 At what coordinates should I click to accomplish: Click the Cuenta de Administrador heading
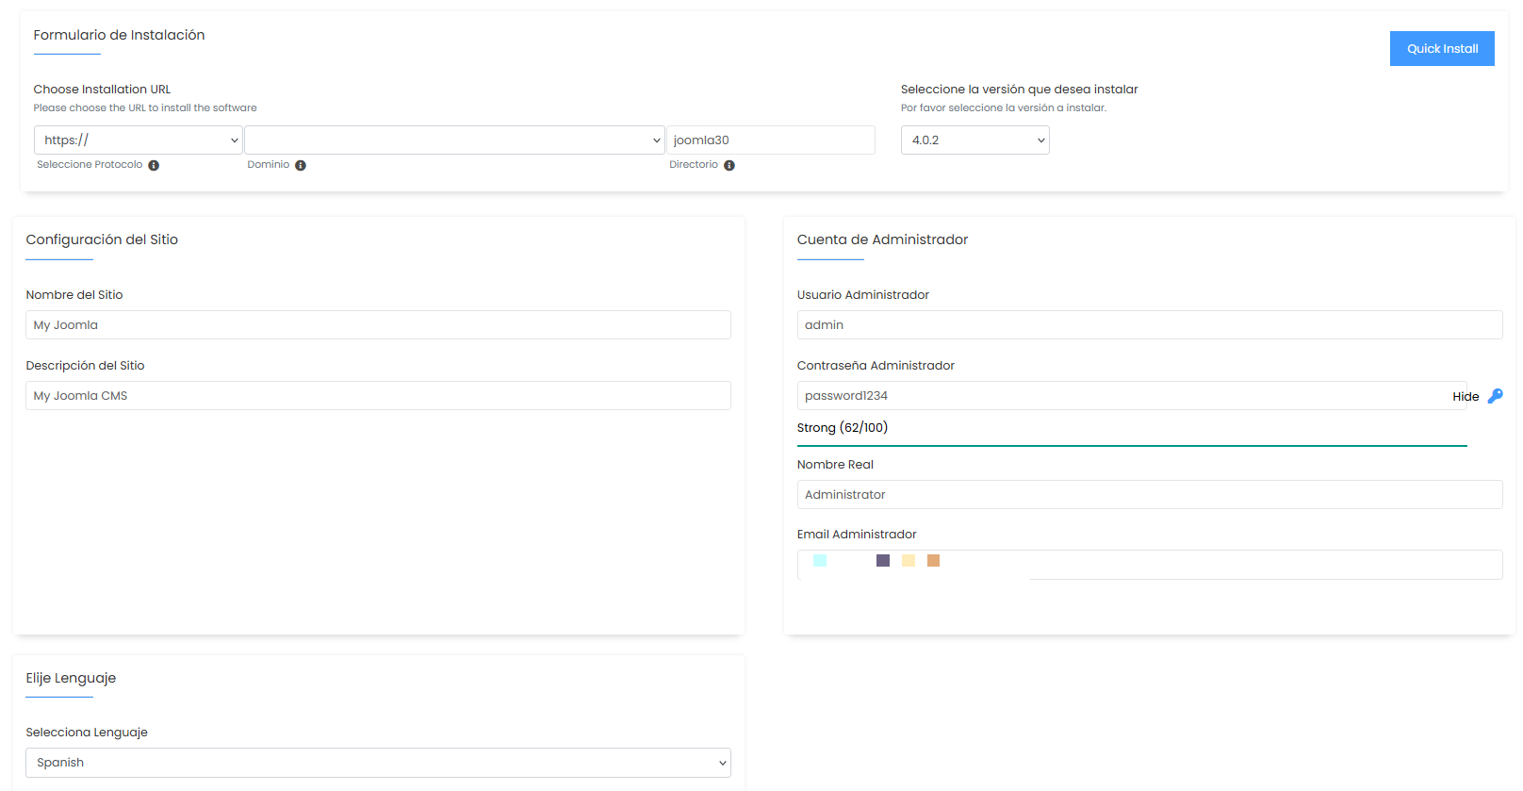(882, 239)
